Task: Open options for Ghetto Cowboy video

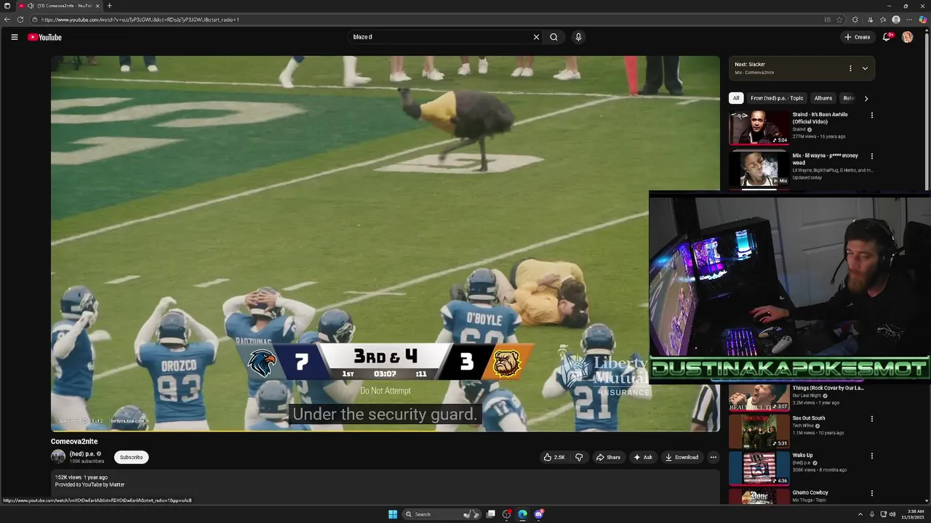Action: pyautogui.click(x=871, y=493)
